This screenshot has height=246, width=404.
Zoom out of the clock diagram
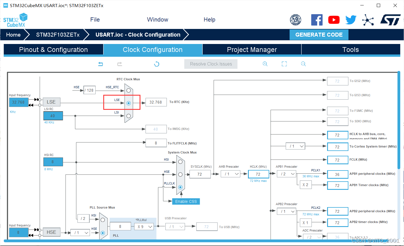tap(303, 64)
